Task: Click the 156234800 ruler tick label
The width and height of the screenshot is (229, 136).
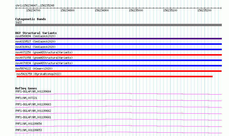Action: coord(67,10)
